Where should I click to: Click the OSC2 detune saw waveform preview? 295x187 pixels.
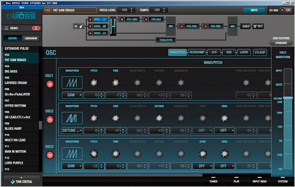[x=72, y=118]
